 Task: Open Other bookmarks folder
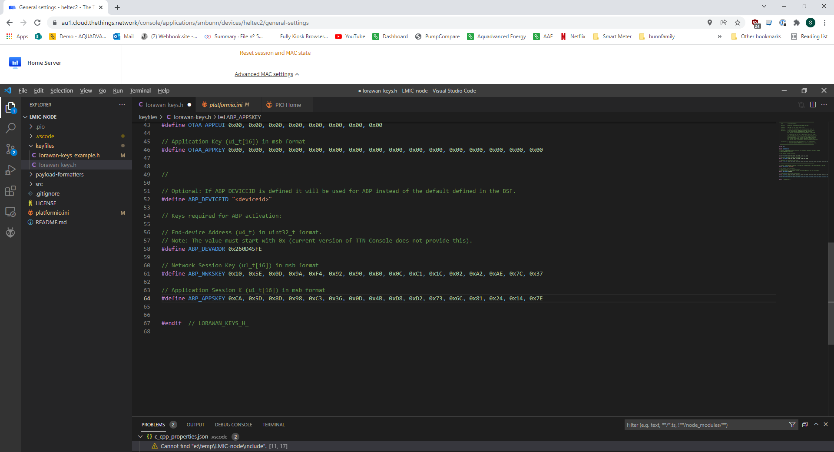click(756, 37)
